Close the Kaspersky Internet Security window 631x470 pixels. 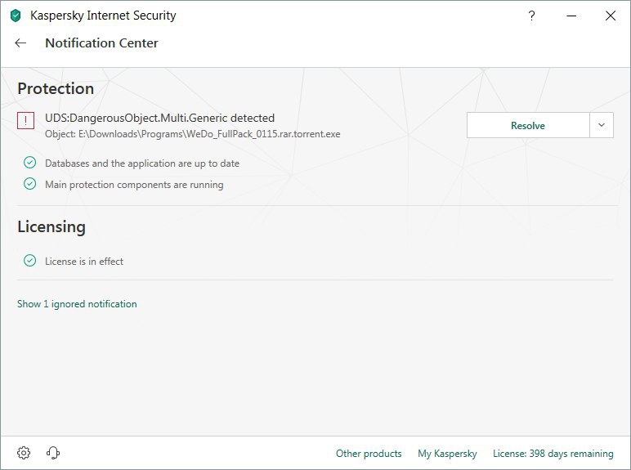click(610, 16)
